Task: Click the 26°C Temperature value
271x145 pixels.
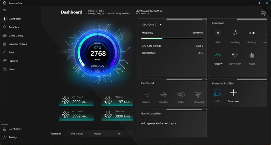Action: (x=201, y=53)
